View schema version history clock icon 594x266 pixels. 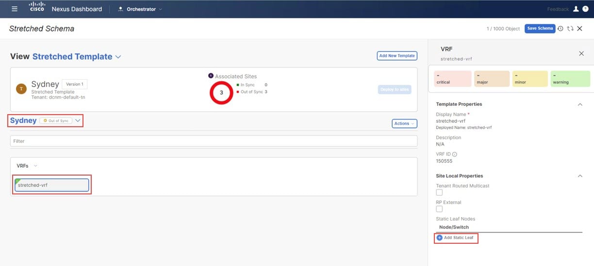click(561, 29)
